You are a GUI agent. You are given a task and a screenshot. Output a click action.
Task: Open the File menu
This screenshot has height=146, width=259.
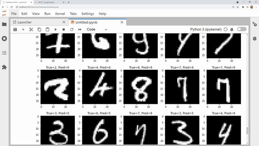(x=14, y=14)
